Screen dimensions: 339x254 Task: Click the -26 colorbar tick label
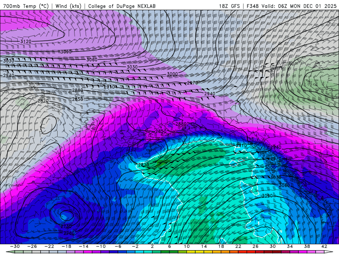click(x=32, y=246)
